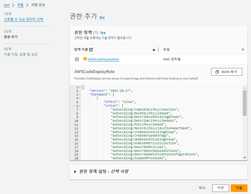Click "autoscaling:RecordLifecycleActionHeartbeat" line
The image size is (251, 194).
(x=151, y=128)
